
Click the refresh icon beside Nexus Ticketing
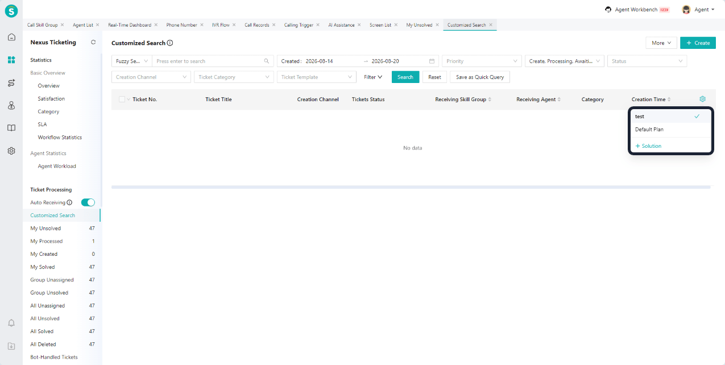[x=93, y=43]
